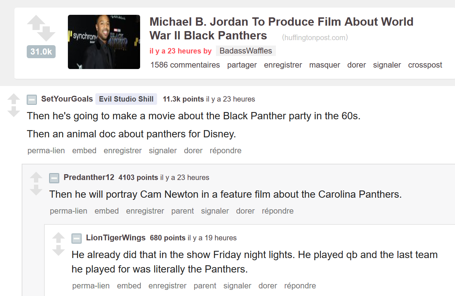Open perma-lien for LionTigerWings' comment
455x296 pixels.
[91, 286]
